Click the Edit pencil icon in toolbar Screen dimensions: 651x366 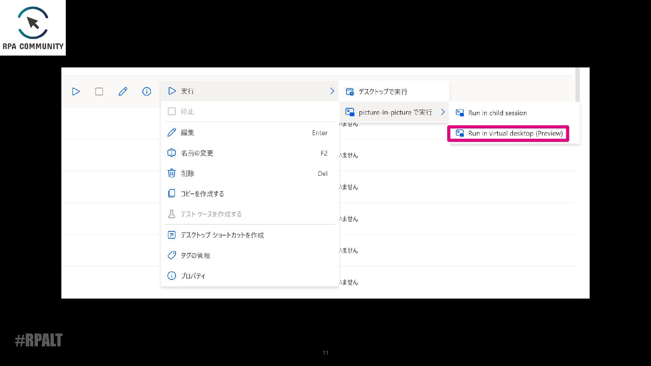click(x=123, y=91)
